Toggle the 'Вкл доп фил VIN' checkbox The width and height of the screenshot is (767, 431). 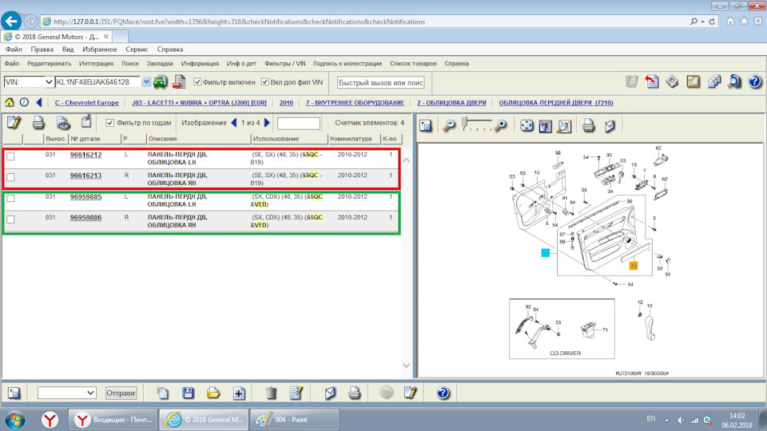pyautogui.click(x=265, y=82)
